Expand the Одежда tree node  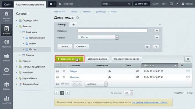[20, 55]
